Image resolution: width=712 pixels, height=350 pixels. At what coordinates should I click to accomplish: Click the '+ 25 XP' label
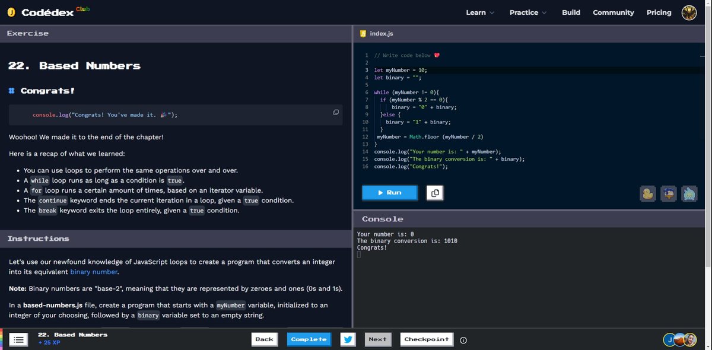point(49,343)
